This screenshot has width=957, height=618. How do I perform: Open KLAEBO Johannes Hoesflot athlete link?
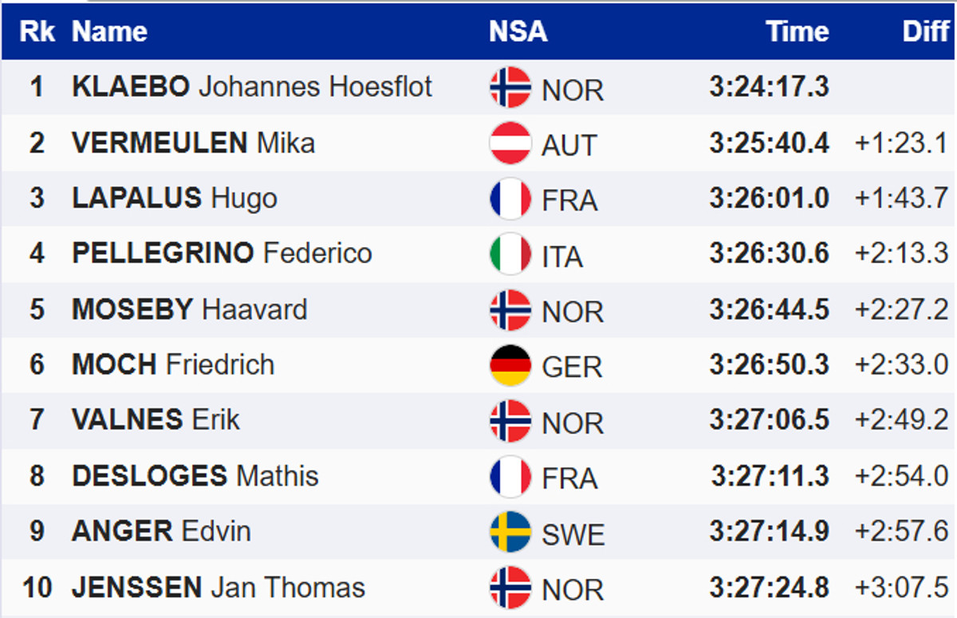pyautogui.click(x=252, y=86)
